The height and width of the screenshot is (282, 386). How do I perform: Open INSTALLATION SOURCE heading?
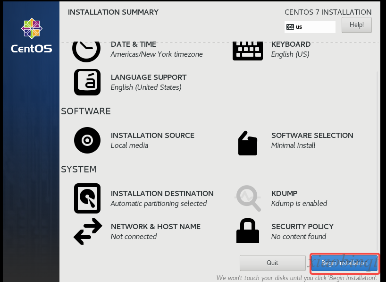152,135
